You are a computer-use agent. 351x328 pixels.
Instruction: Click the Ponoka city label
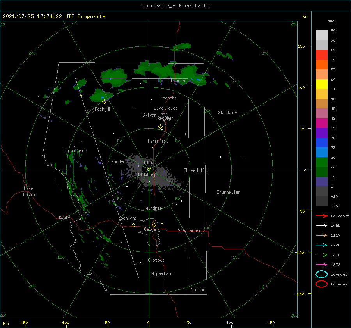[x=178, y=80]
